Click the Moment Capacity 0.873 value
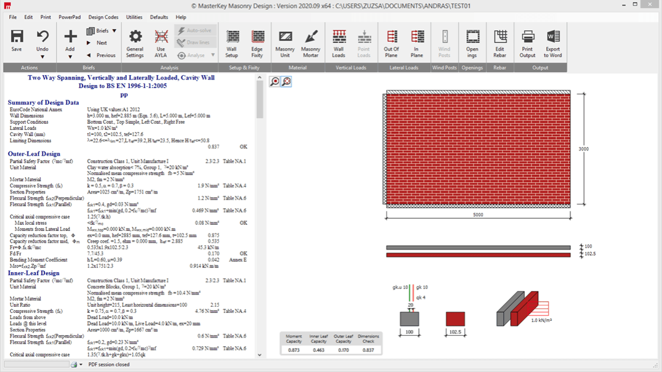 click(x=294, y=350)
